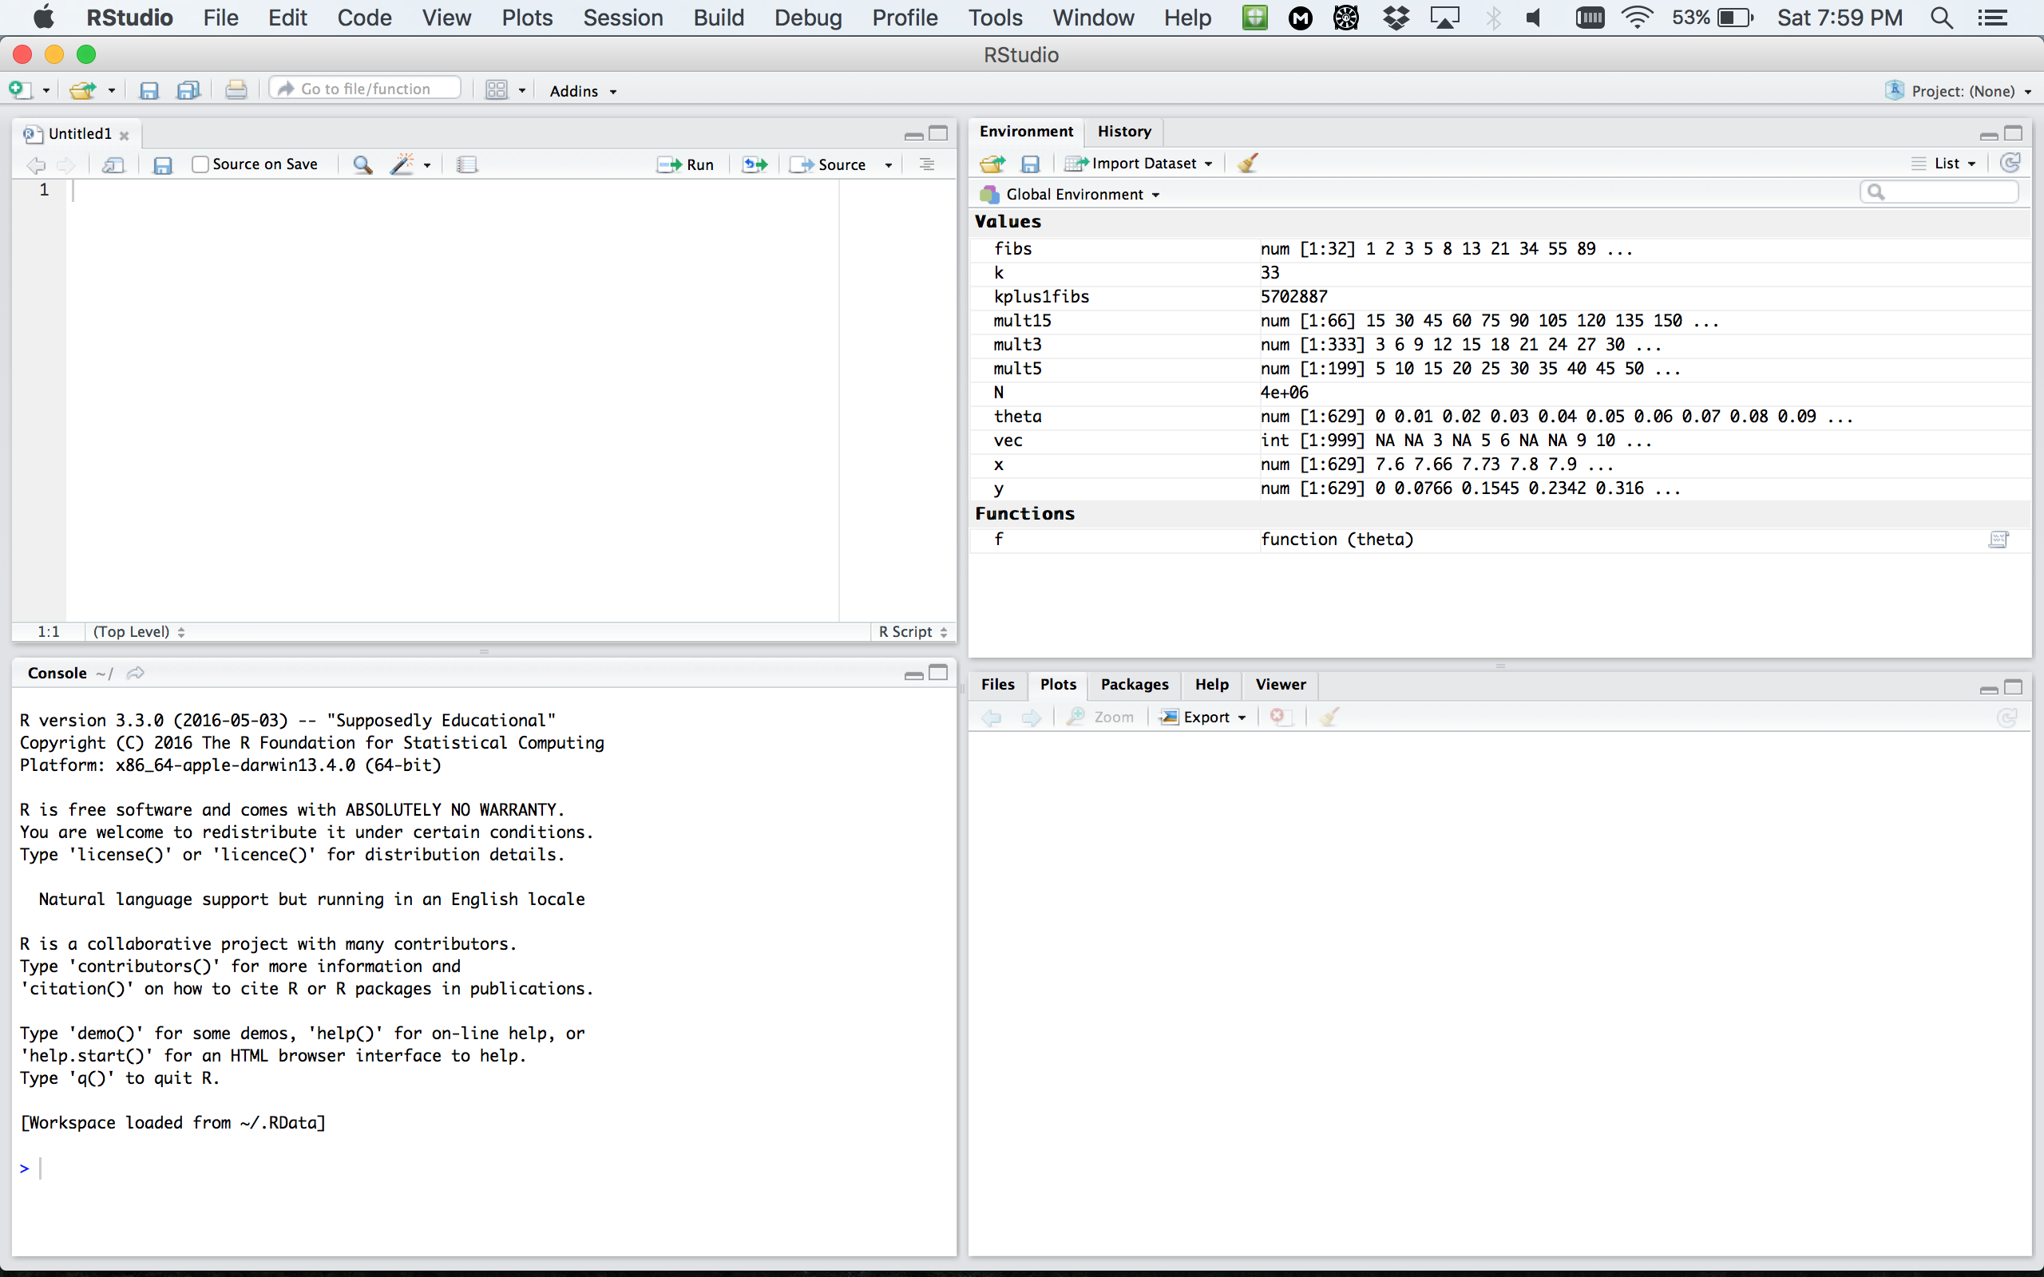
Task: Open the Session menu in the menu bar
Action: 623,18
